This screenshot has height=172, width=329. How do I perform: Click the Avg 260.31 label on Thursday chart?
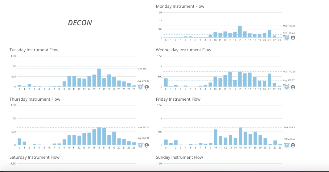143,138
